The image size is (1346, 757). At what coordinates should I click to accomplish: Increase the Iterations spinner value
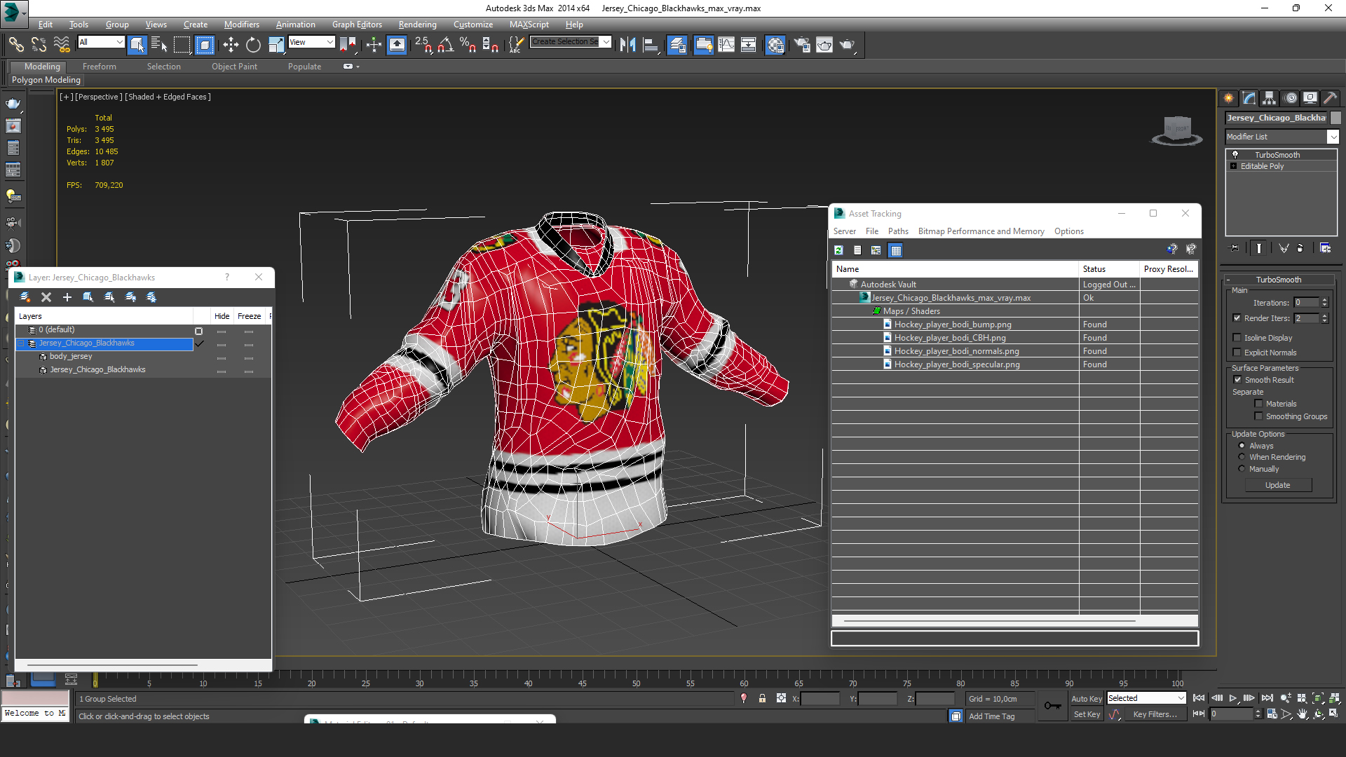pyautogui.click(x=1324, y=300)
